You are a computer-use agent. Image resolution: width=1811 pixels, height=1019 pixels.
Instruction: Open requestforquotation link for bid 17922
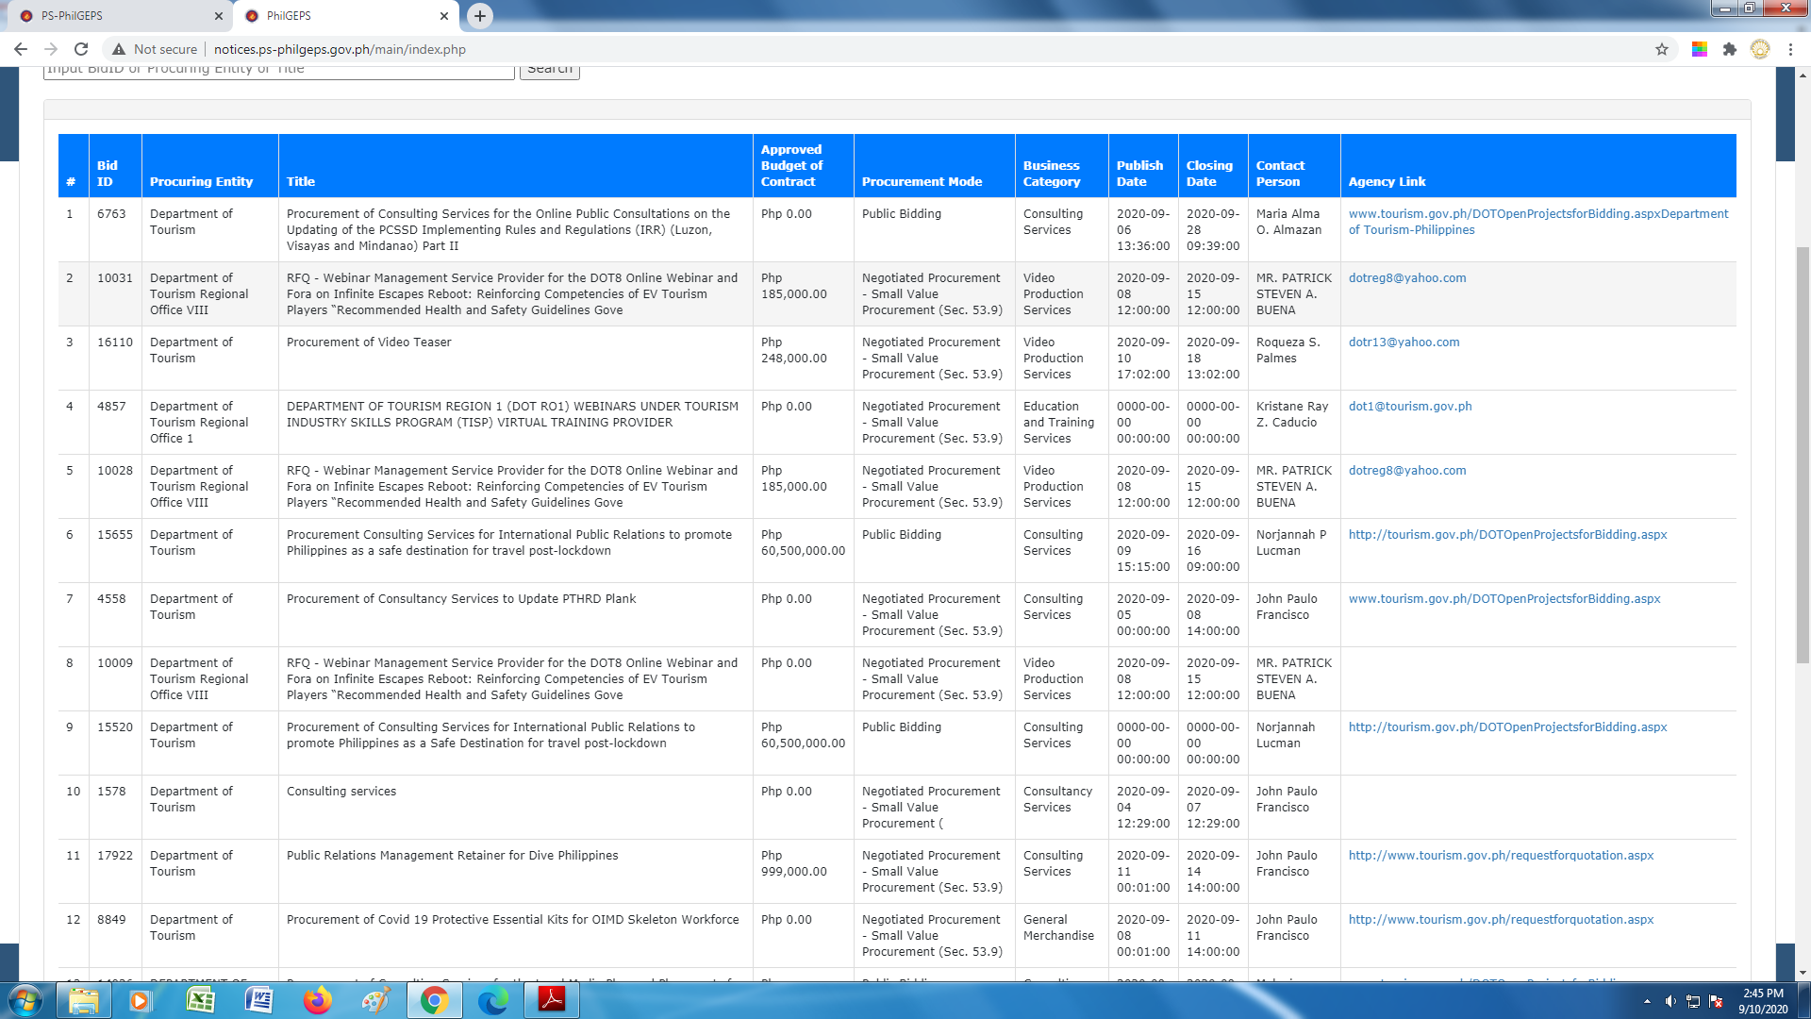click(x=1501, y=855)
